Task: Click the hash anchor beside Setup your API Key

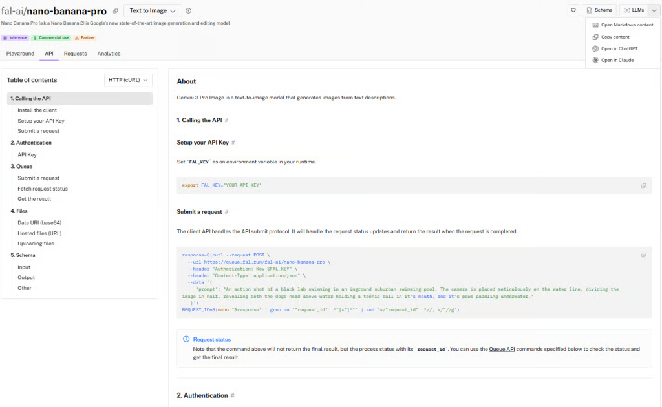Action: [x=233, y=143]
